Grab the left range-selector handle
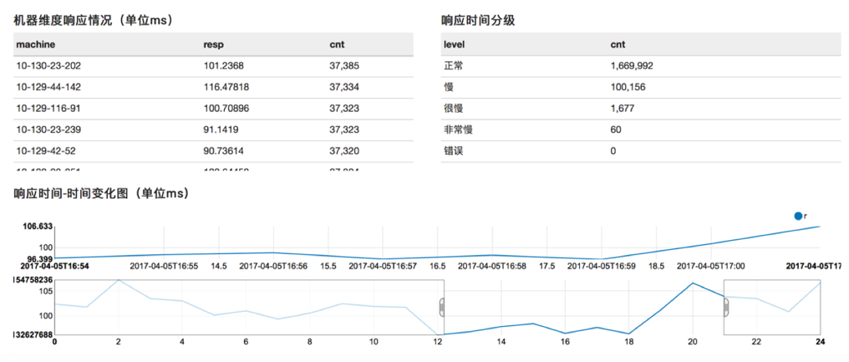 click(442, 308)
